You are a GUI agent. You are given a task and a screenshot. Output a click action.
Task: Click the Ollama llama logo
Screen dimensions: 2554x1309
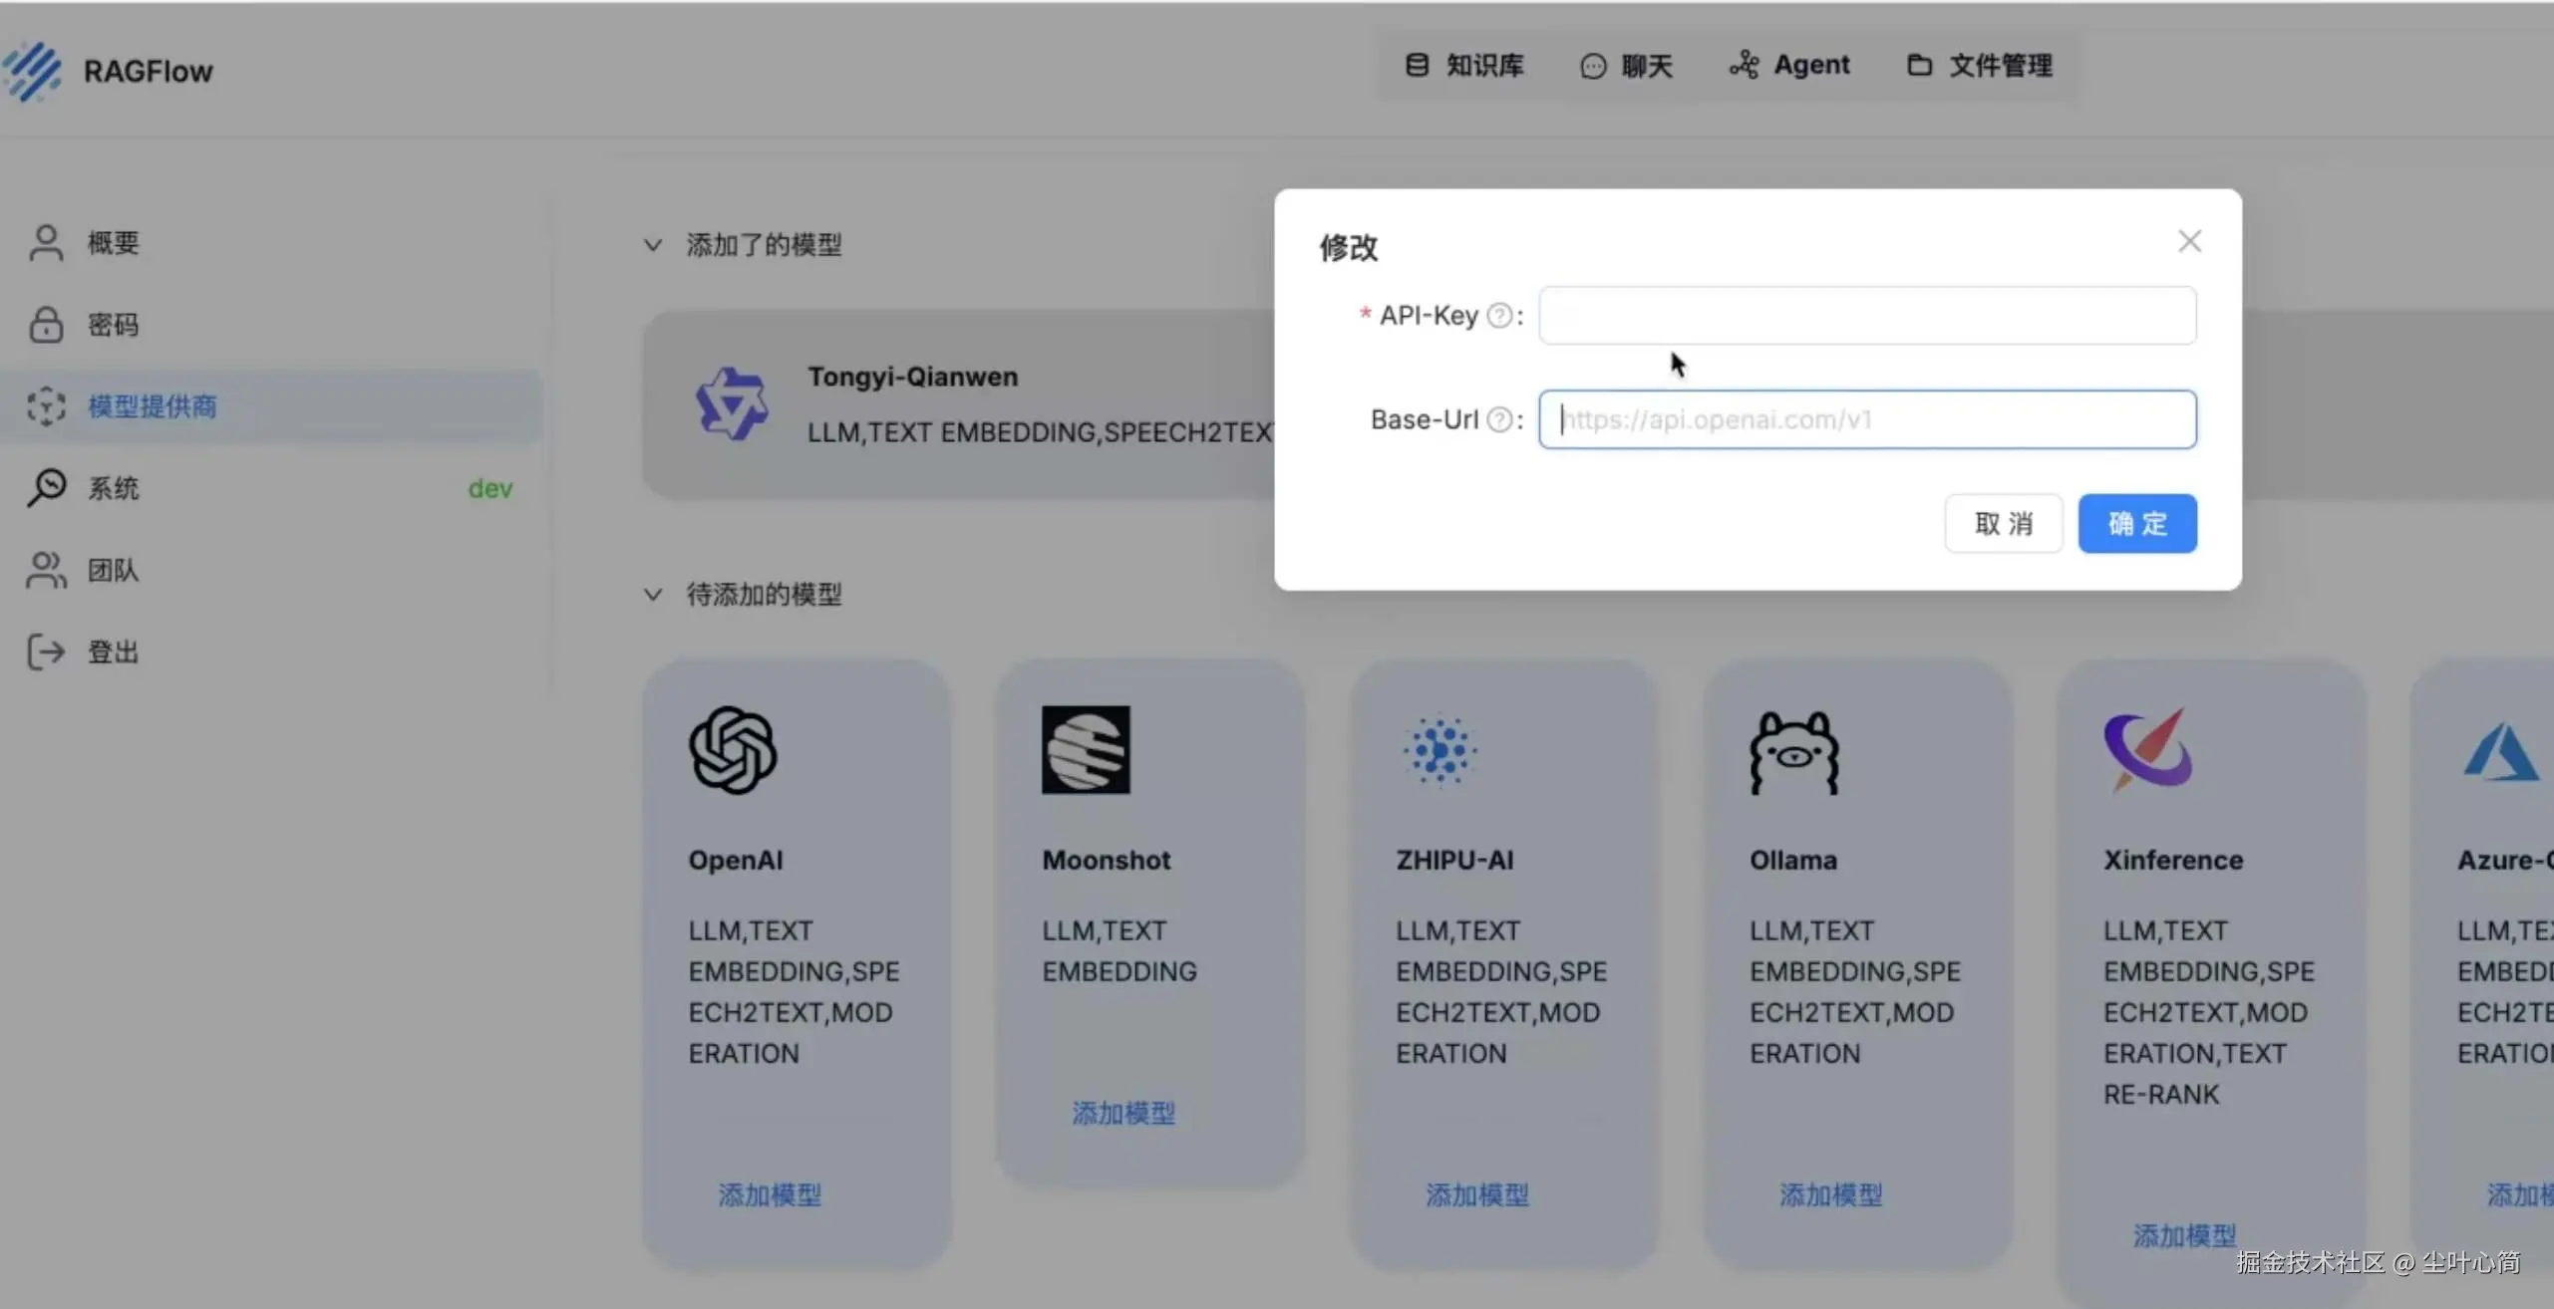(x=1793, y=752)
